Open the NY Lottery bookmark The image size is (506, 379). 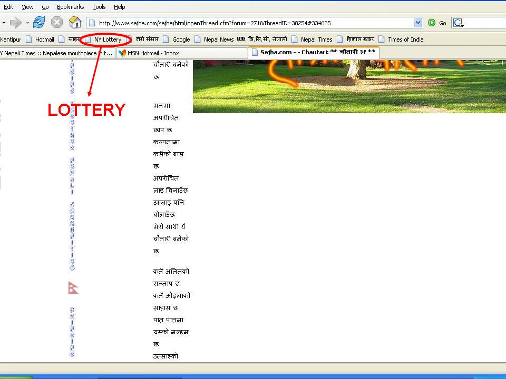click(x=108, y=39)
